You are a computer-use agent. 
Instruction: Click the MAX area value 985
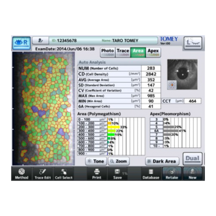151,96
